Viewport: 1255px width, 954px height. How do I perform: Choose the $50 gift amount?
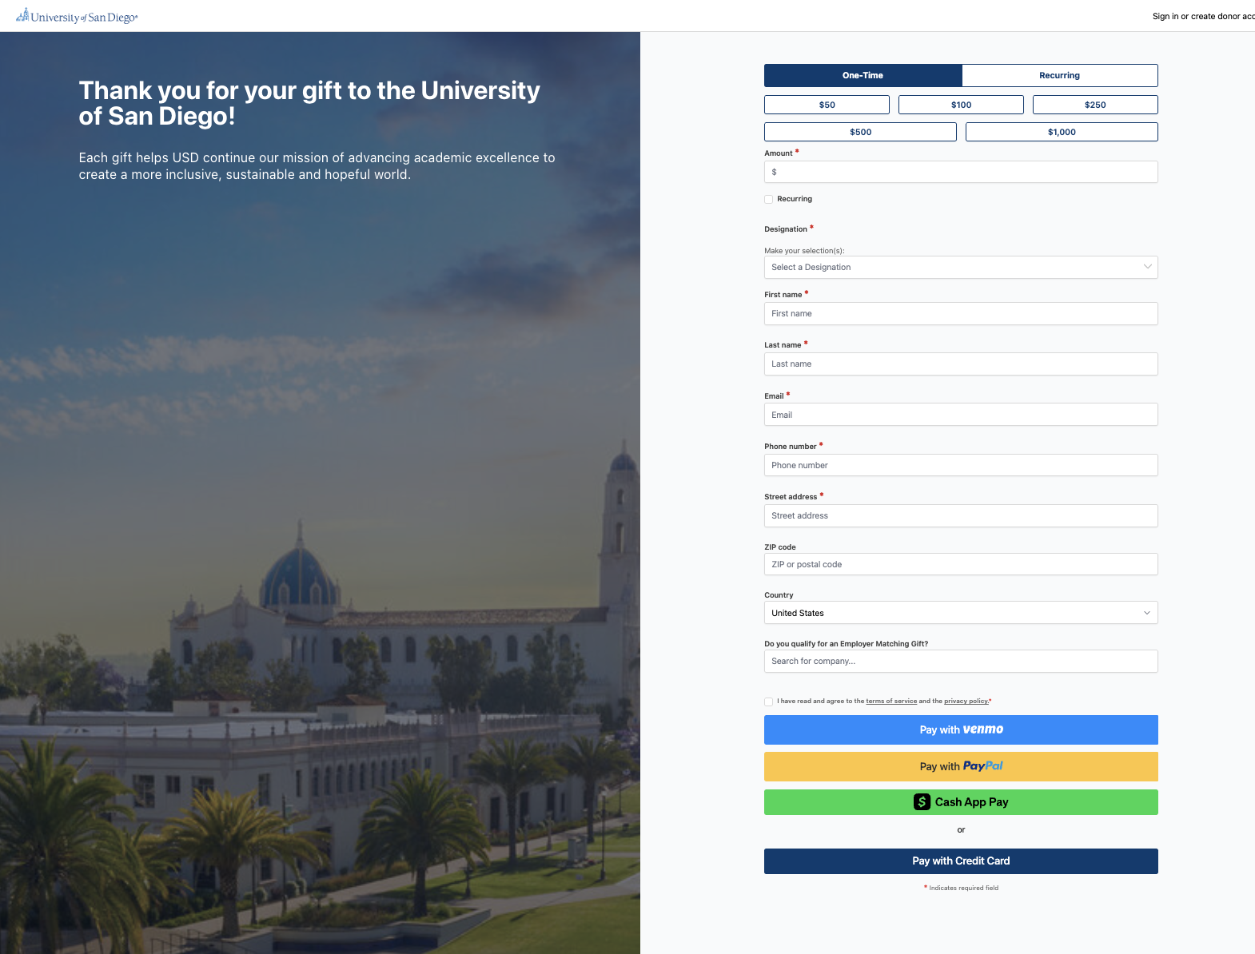pyautogui.click(x=827, y=105)
